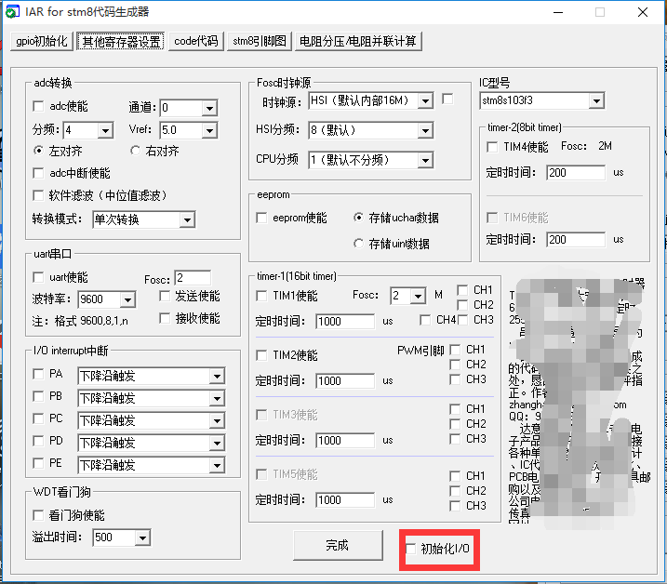Select 右对齐 radio button
The image size is (667, 584).
pyautogui.click(x=135, y=151)
